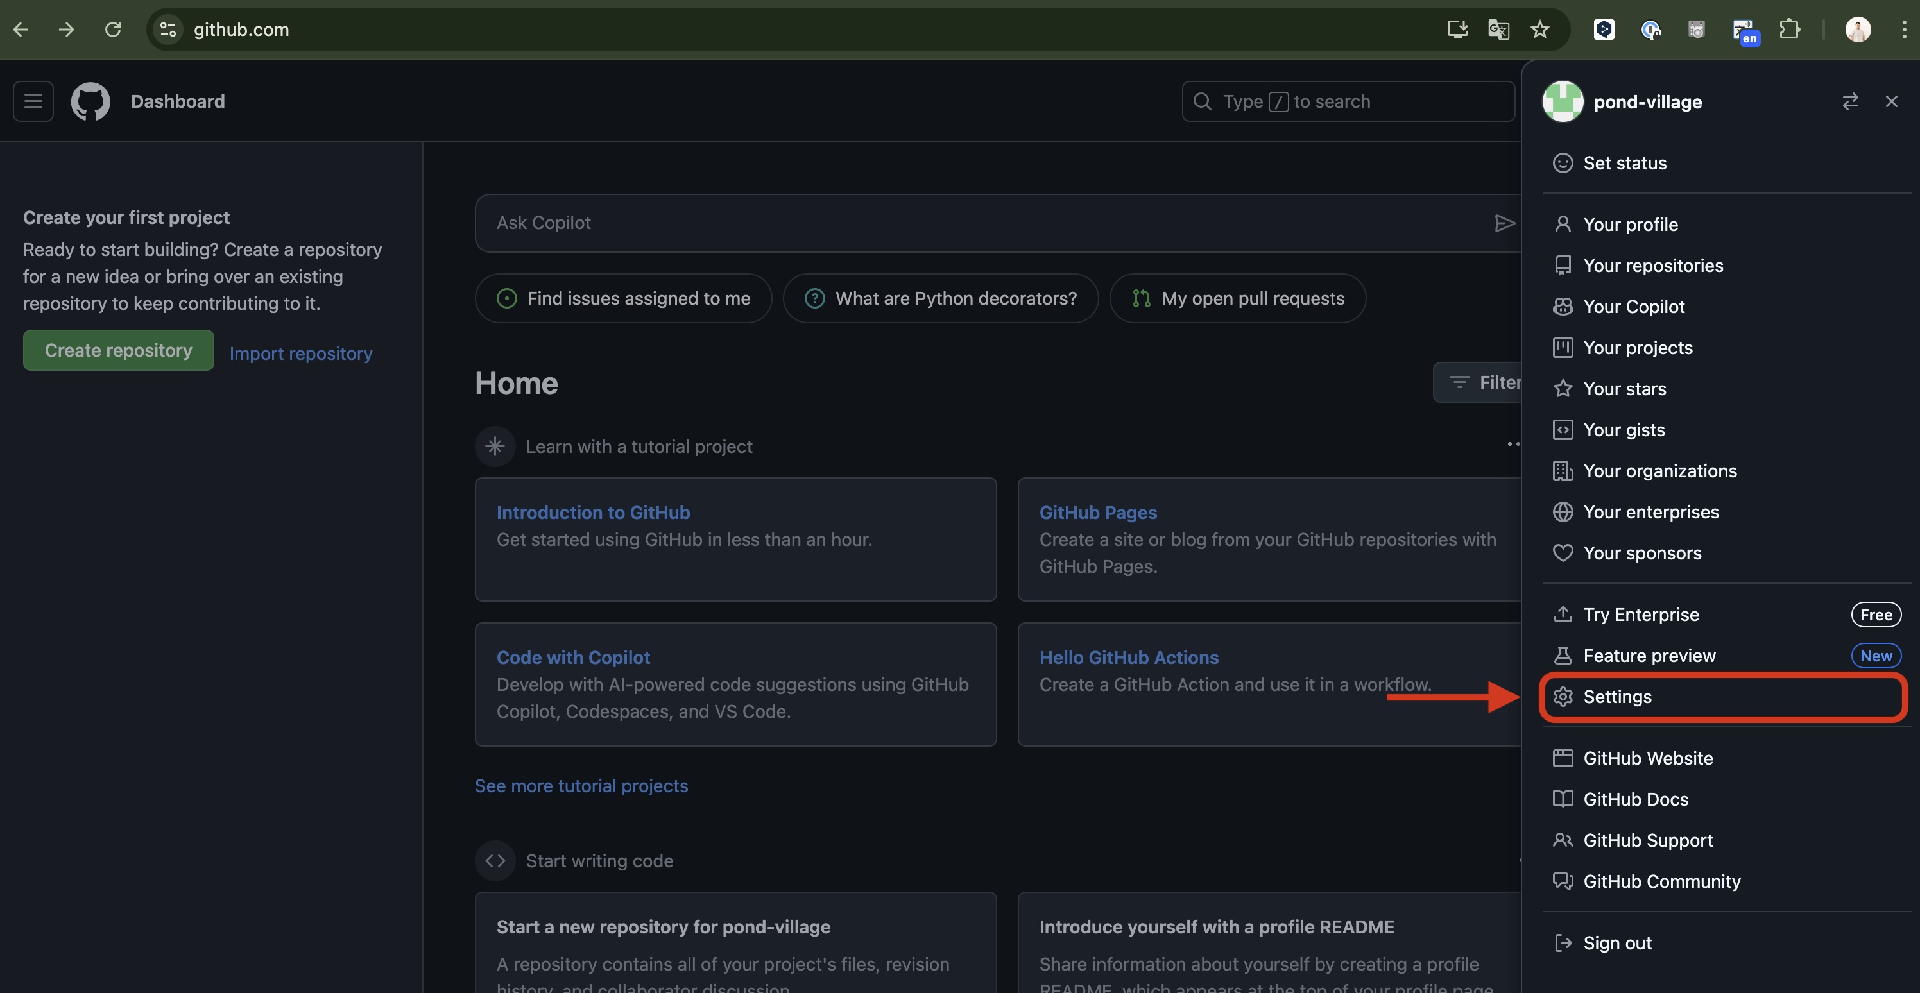Screen dimensions: 1920x993
Task: Open the See more tutorial projects link
Action: coord(581,785)
